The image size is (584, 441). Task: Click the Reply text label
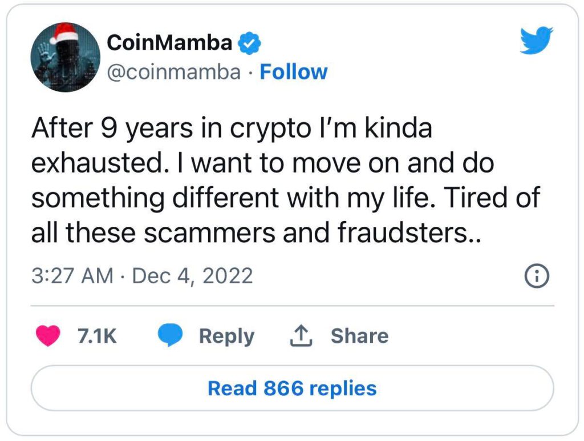pyautogui.click(x=226, y=336)
